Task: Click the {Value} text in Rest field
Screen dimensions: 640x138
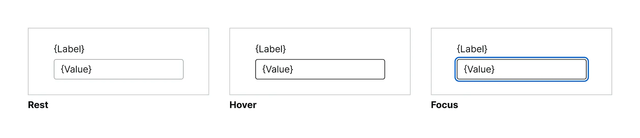Action: click(x=76, y=69)
